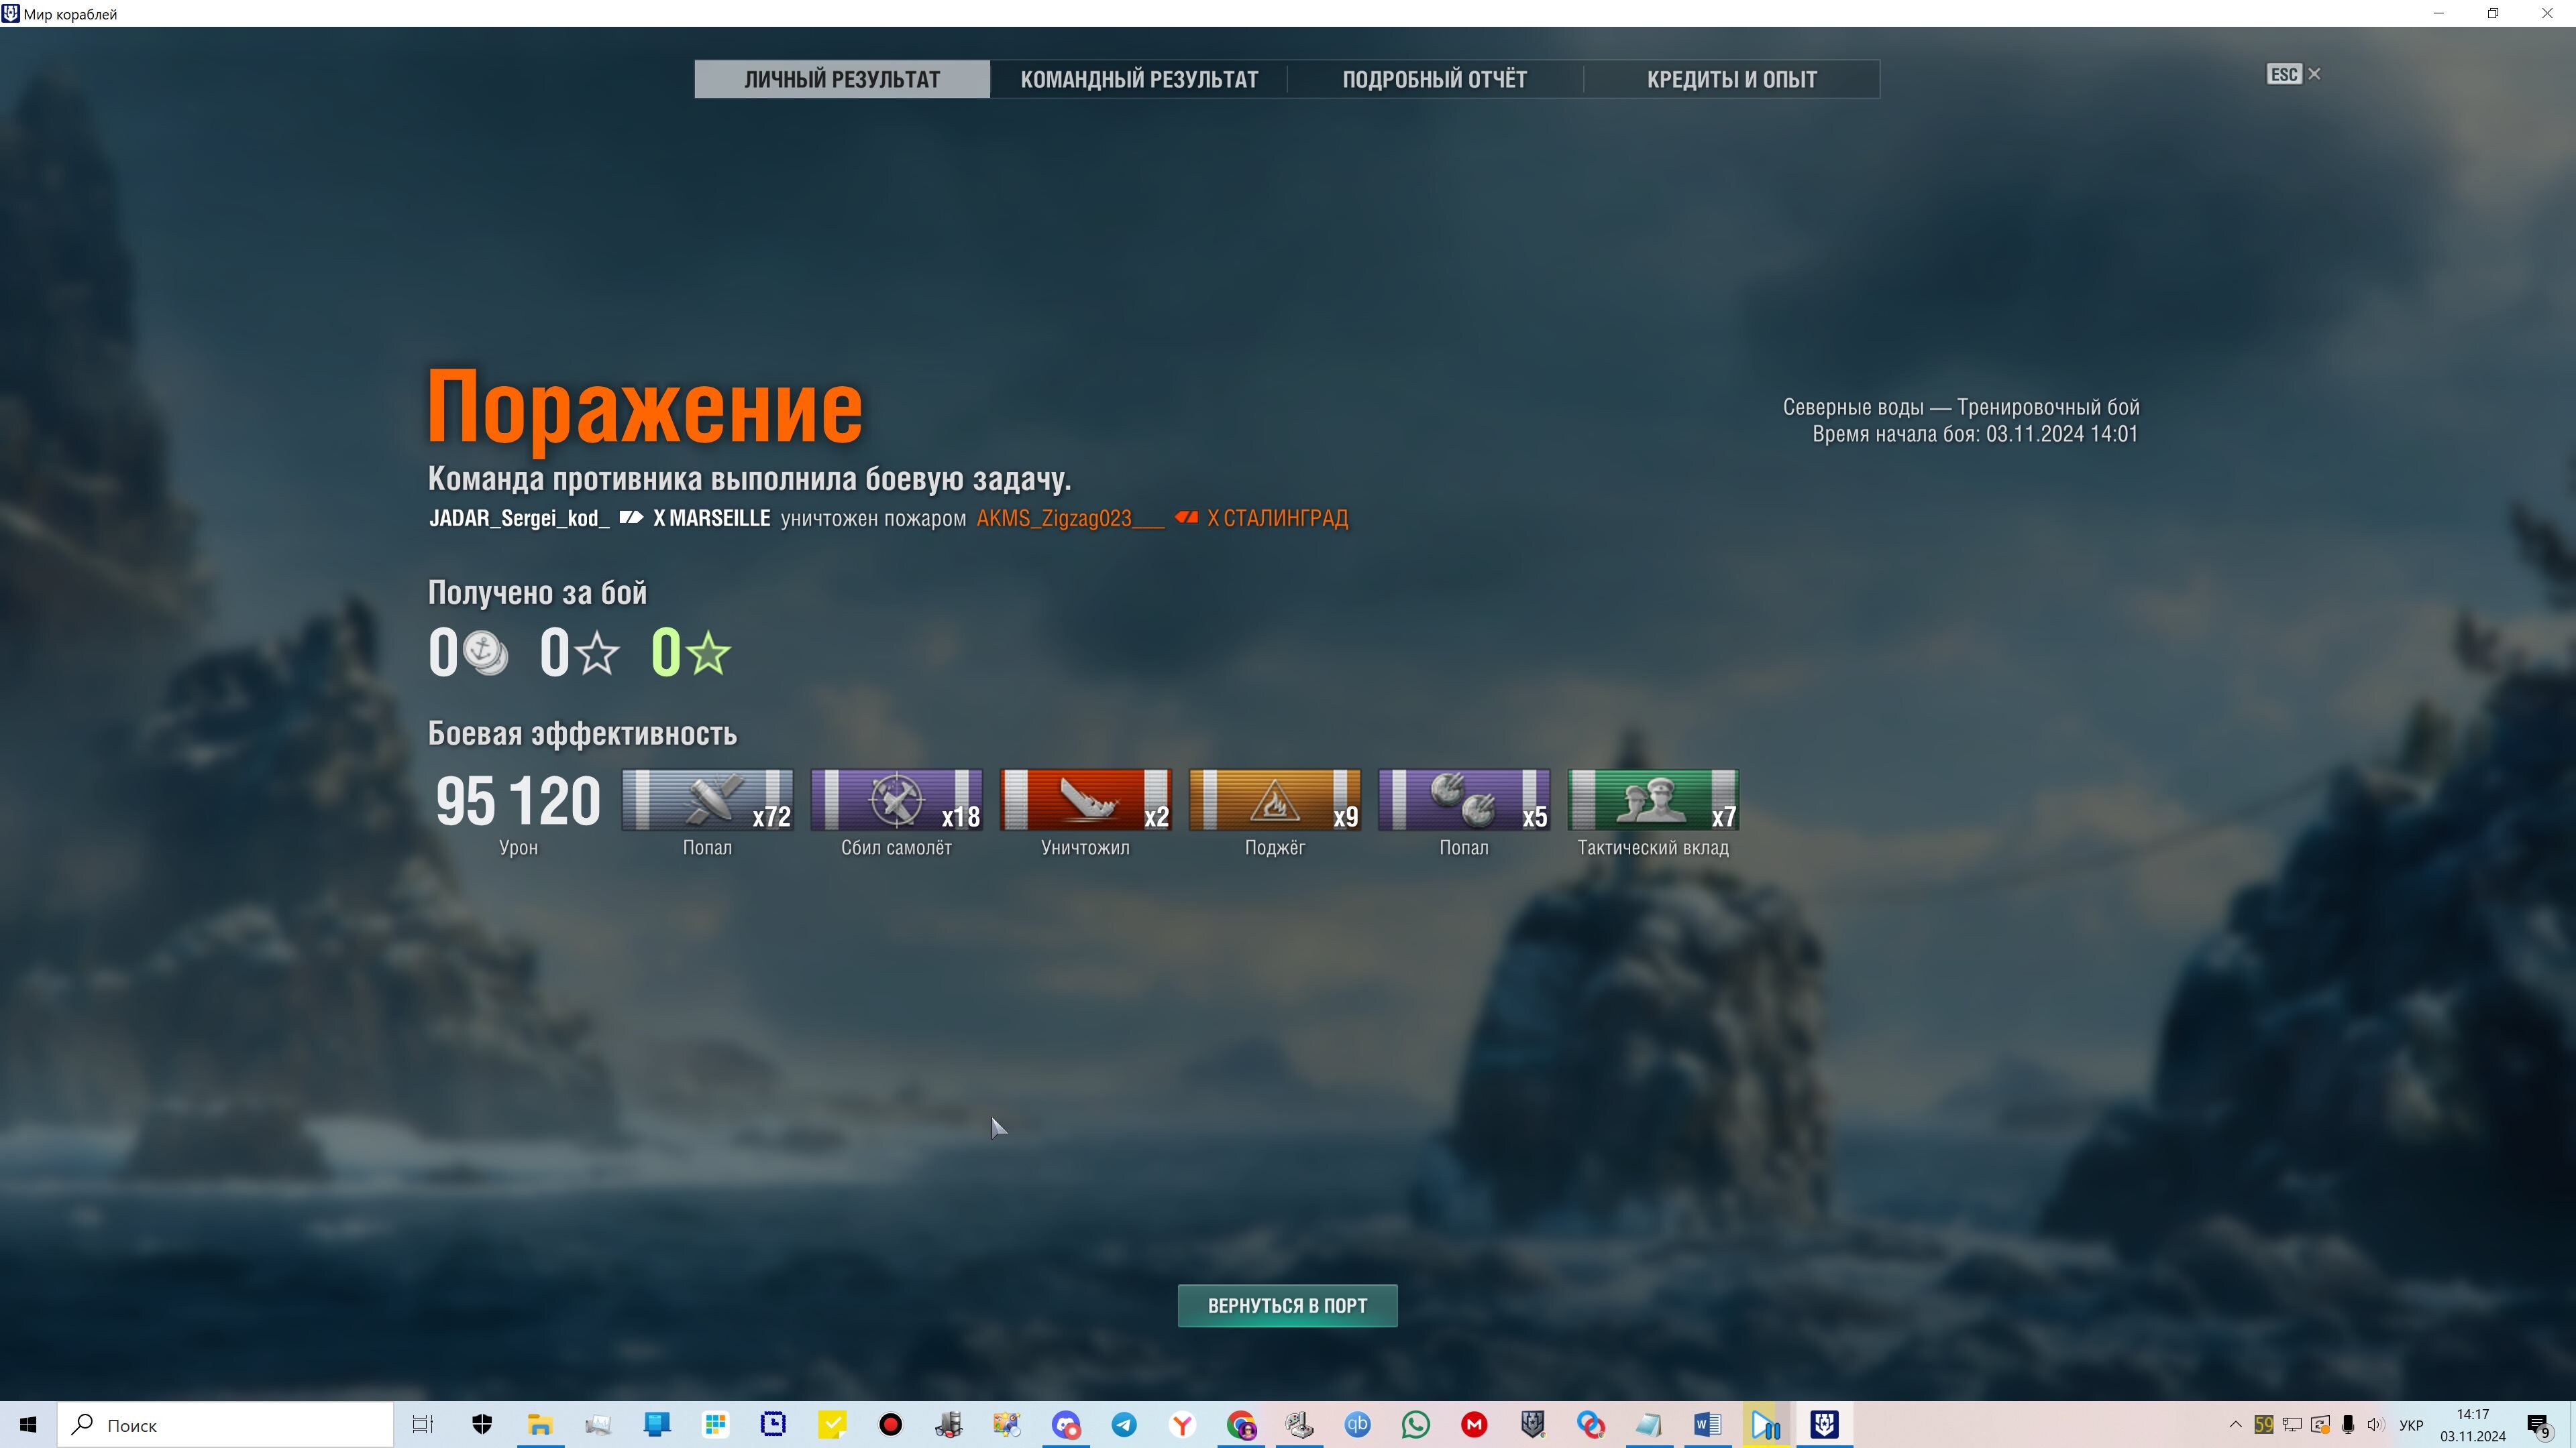2576x1448 pixels.
Task: Open Discord from the taskbar
Action: [x=1066, y=1425]
